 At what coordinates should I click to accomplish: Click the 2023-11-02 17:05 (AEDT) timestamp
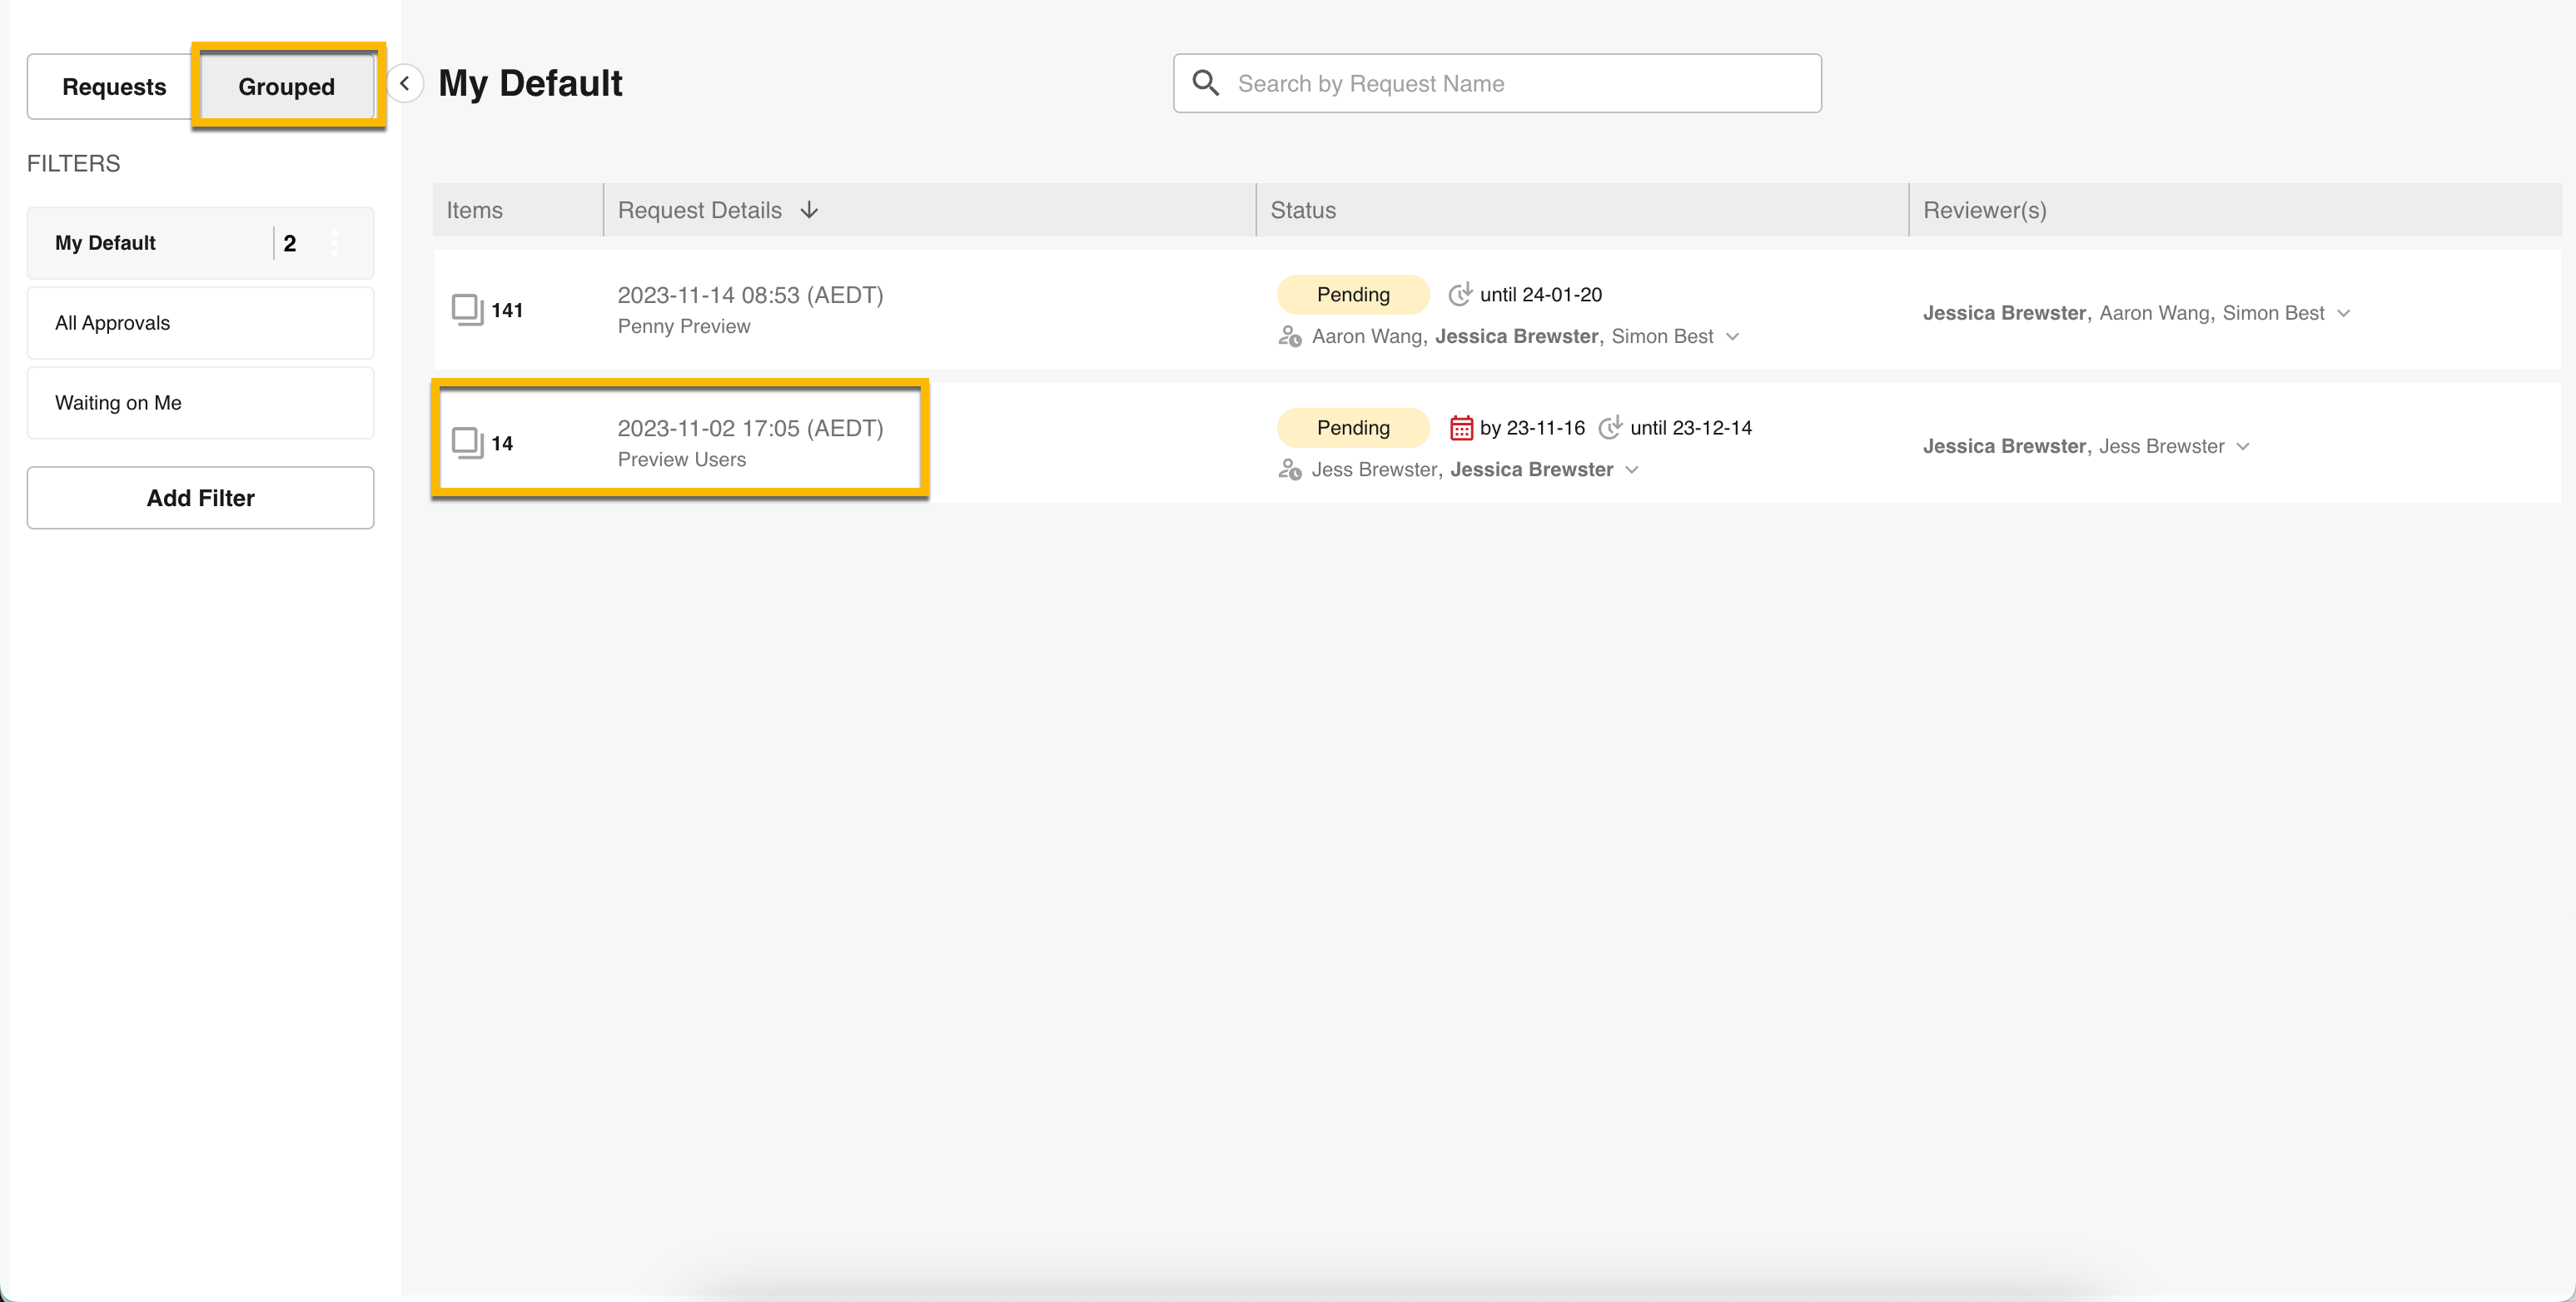click(x=750, y=428)
